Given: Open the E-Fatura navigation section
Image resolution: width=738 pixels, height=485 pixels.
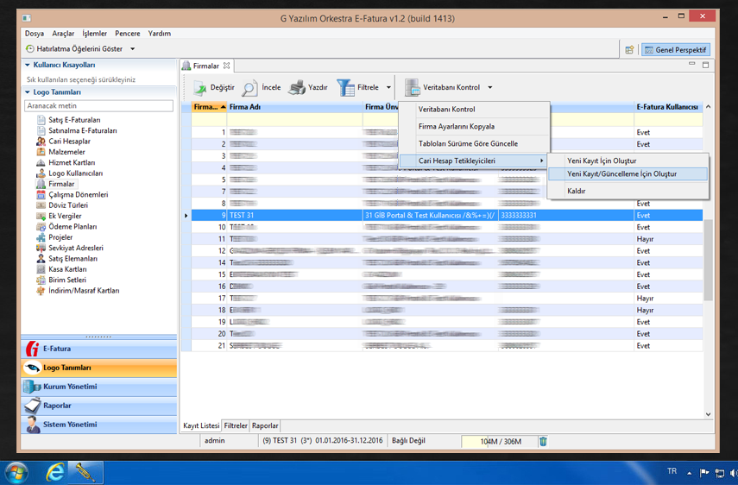Looking at the screenshot, I should point(99,349).
